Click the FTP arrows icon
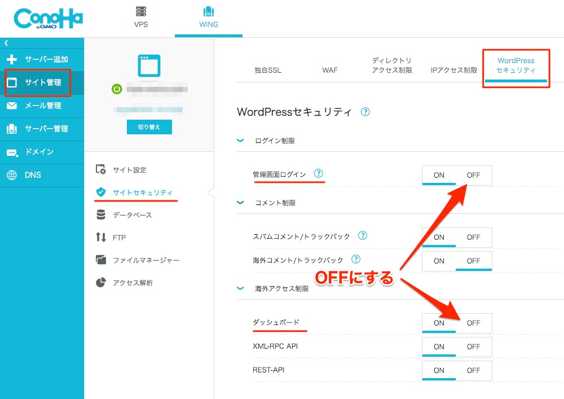The image size is (564, 399). coord(101,237)
